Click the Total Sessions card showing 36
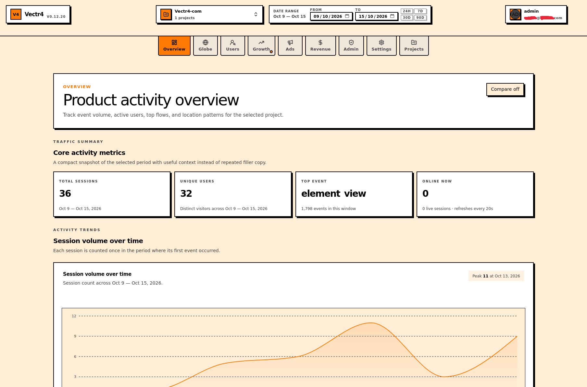587x387 pixels. click(112, 194)
